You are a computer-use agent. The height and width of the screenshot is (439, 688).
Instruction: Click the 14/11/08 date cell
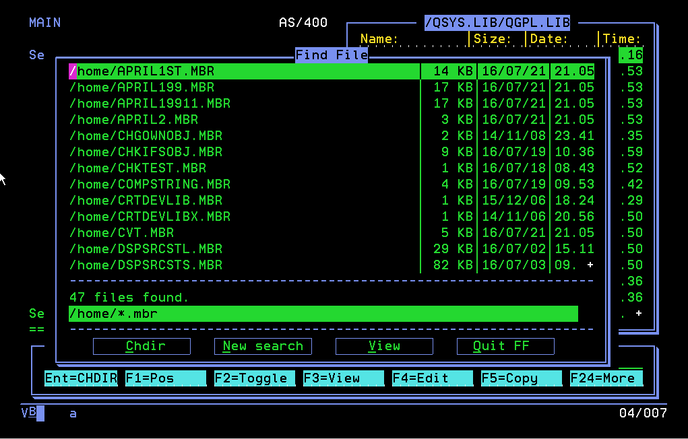513,136
